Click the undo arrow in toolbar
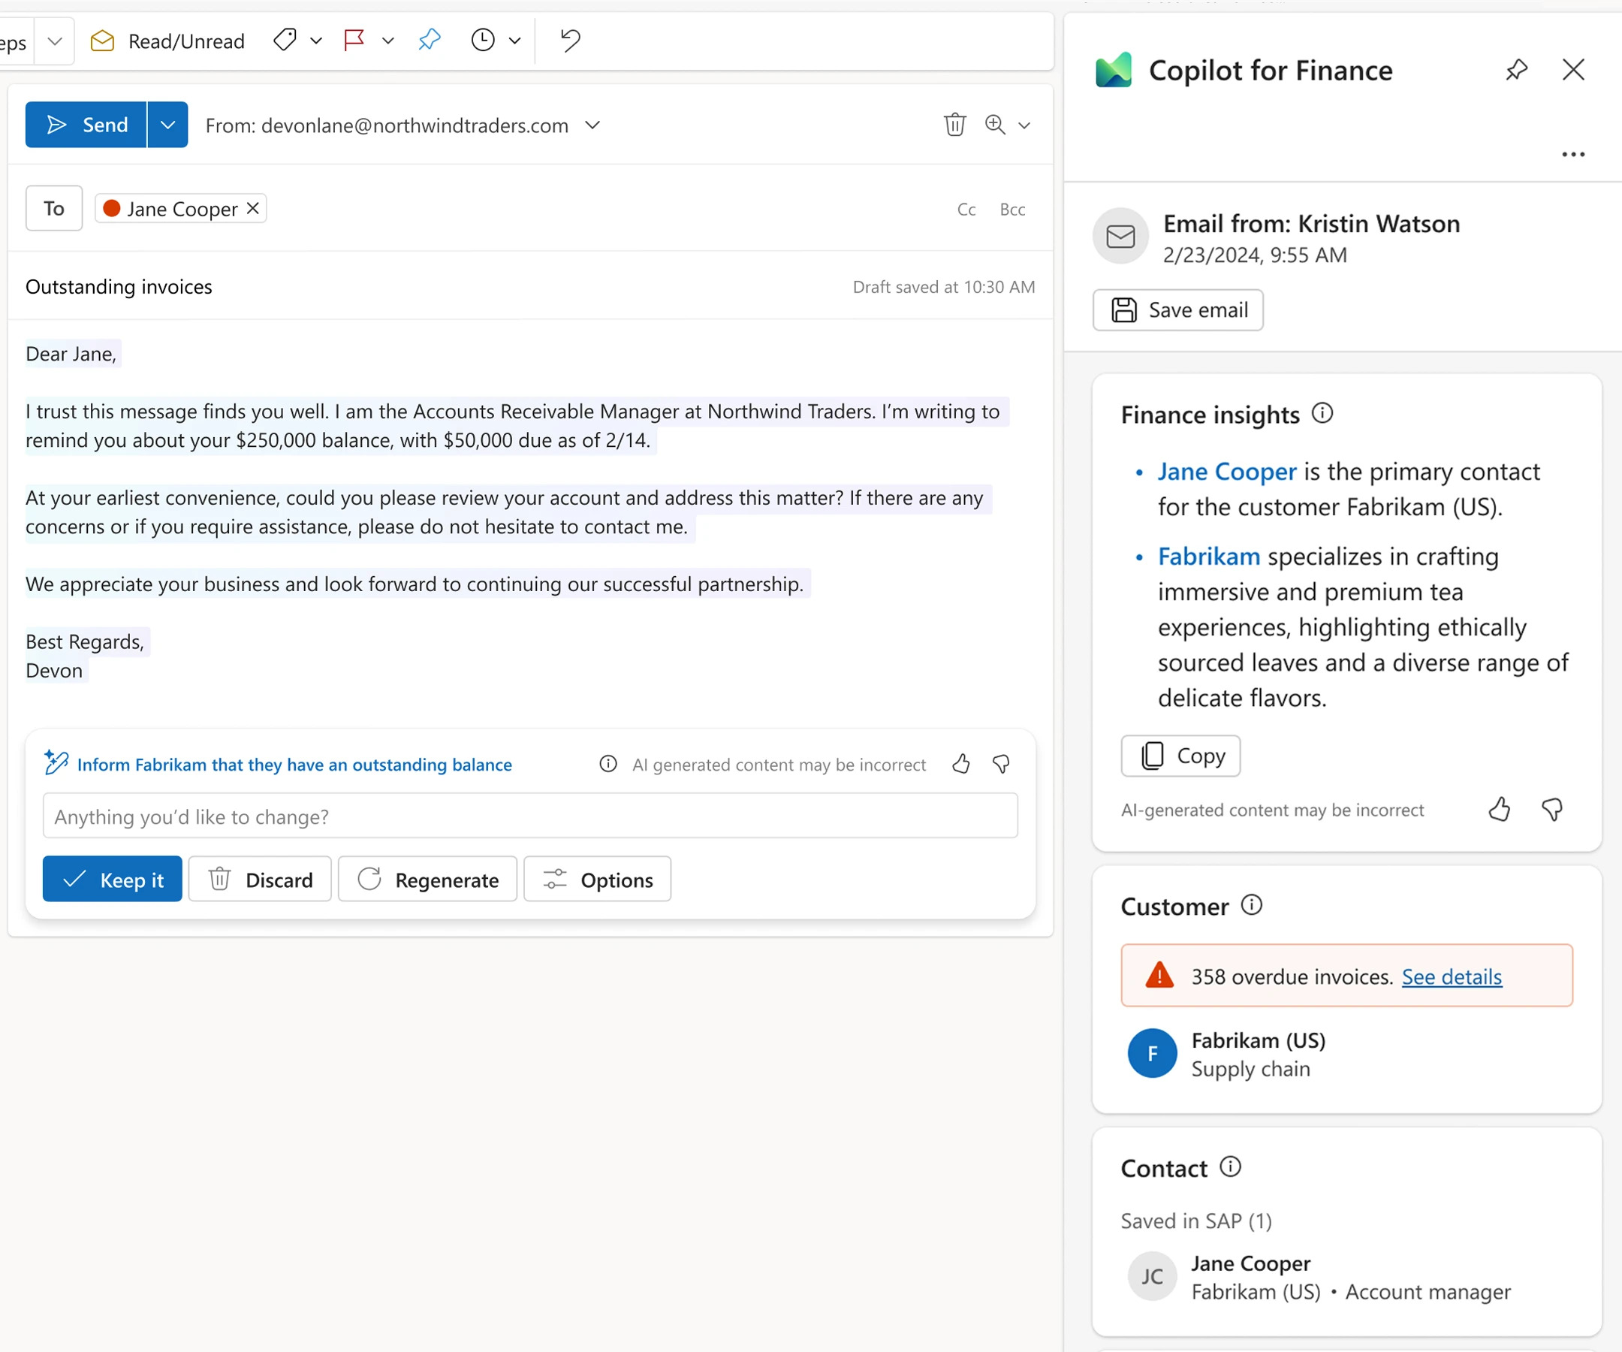The height and width of the screenshot is (1352, 1622). [570, 40]
